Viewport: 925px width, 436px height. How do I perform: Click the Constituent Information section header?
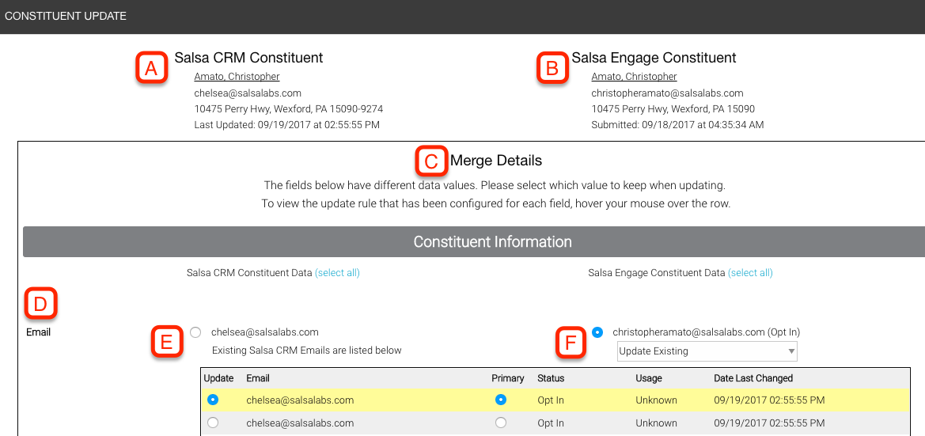[474, 242]
